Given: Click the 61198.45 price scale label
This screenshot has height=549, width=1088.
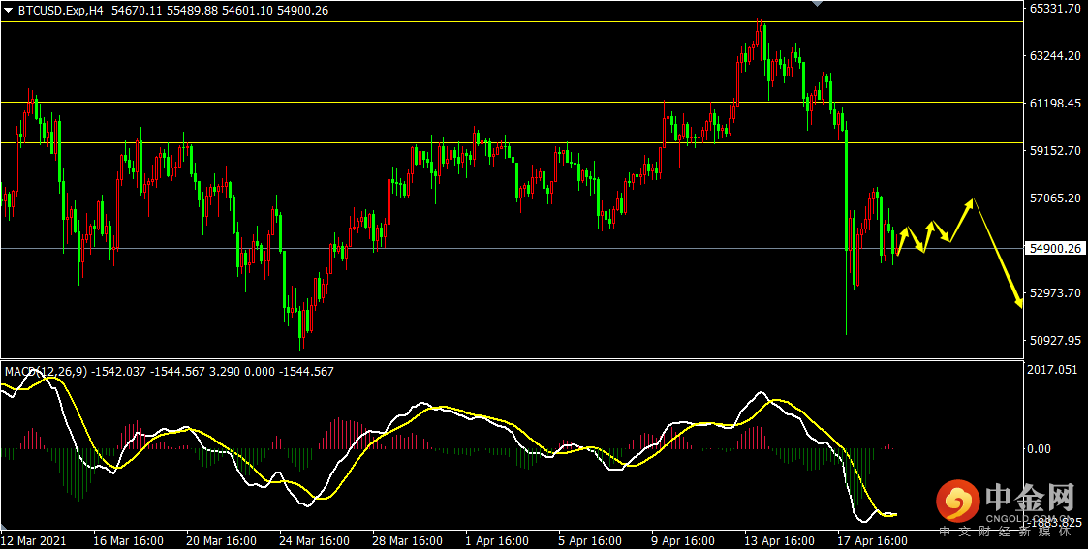Looking at the screenshot, I should (x=1055, y=104).
